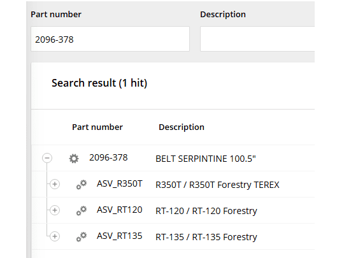Click the gears icon beside ASV_RT135
The width and height of the screenshot is (344, 258).
point(82,237)
